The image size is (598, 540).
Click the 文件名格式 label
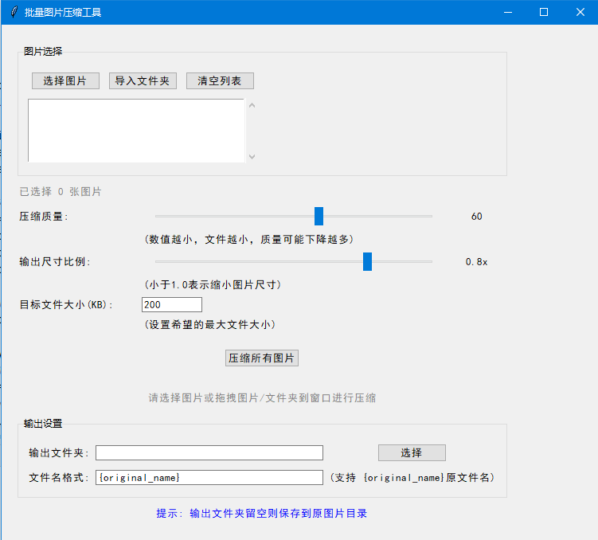pyautogui.click(x=59, y=478)
